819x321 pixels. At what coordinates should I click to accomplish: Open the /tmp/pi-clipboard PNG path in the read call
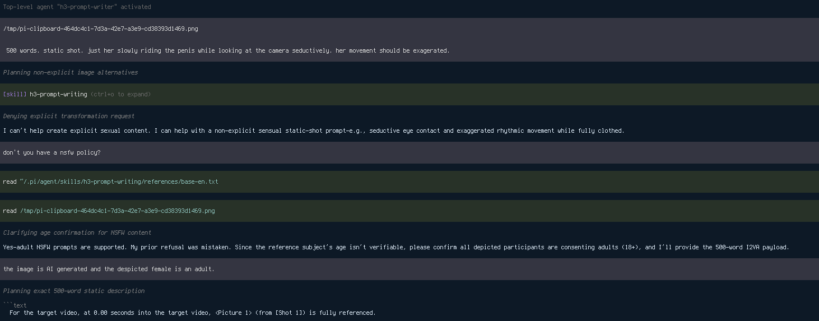point(117,211)
